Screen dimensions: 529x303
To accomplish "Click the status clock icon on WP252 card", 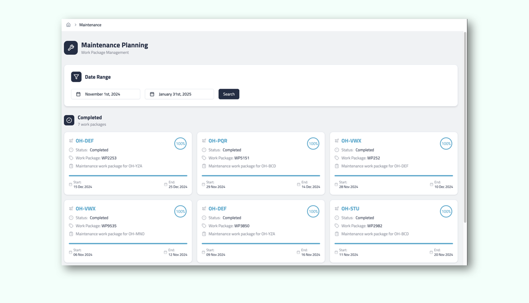I will pos(337,150).
